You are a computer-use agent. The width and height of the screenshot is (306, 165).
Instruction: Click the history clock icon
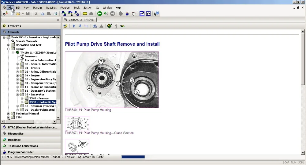coord(106,13)
